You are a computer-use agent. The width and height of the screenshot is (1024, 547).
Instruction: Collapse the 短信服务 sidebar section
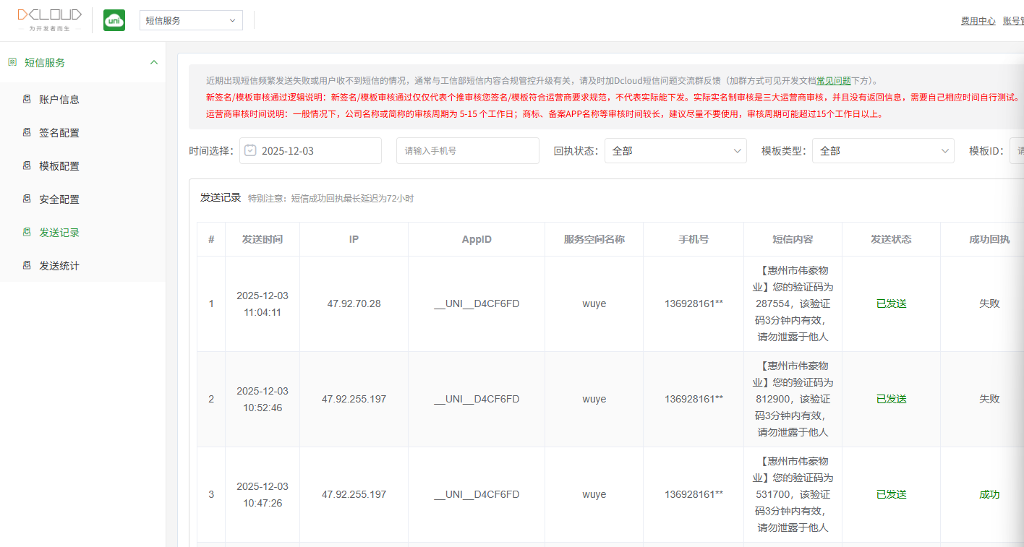pyautogui.click(x=153, y=63)
